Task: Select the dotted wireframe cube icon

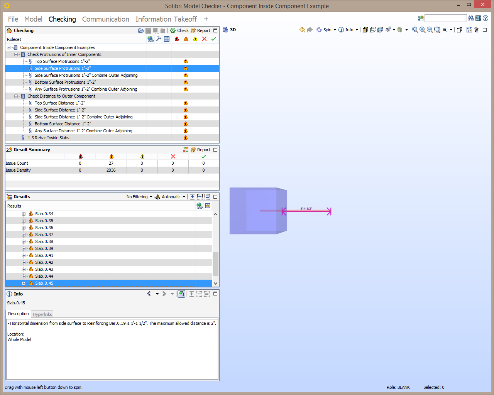Action: 373,30
